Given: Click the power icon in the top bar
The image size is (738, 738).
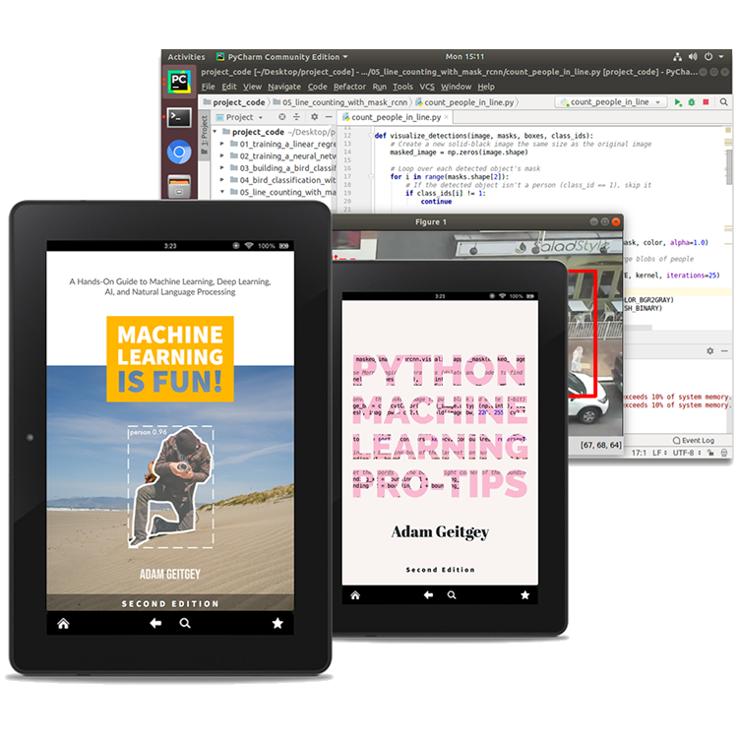Looking at the screenshot, I should point(708,57).
